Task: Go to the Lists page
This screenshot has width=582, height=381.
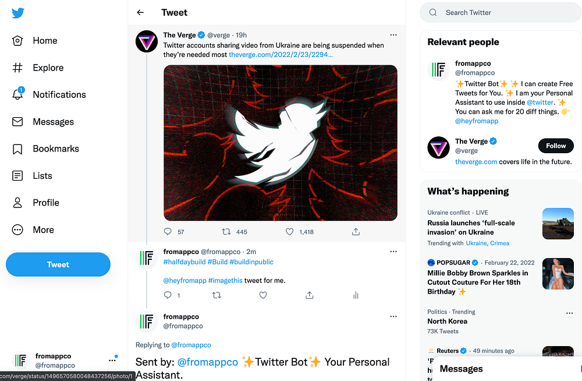Action: click(42, 176)
